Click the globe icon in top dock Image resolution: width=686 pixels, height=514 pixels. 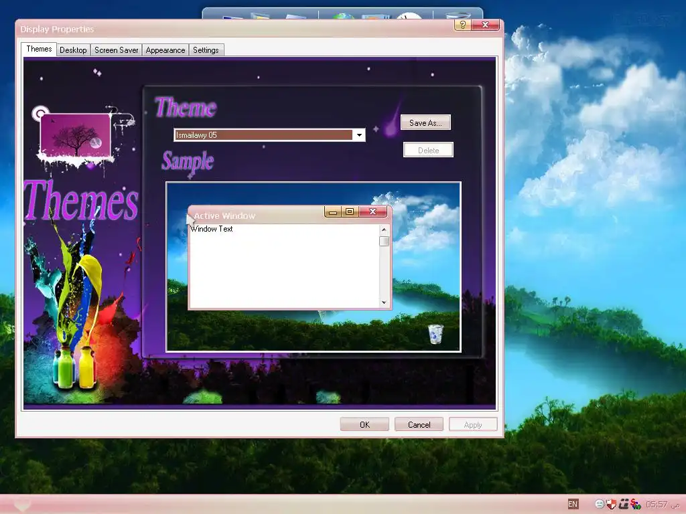(x=344, y=17)
